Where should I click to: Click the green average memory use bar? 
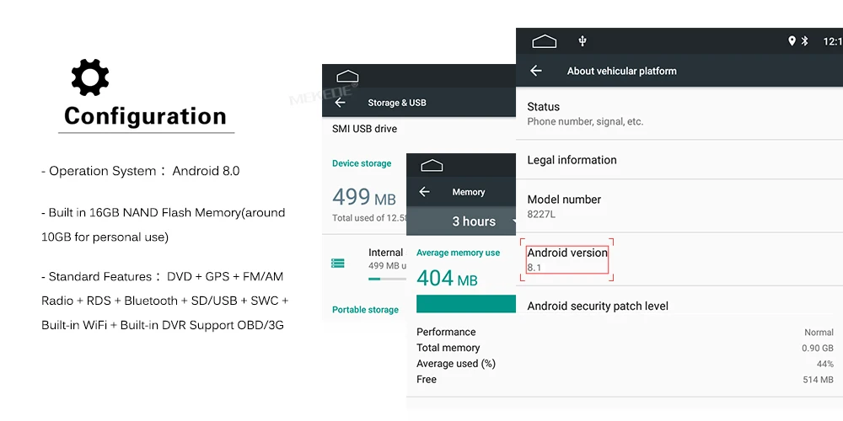click(466, 304)
